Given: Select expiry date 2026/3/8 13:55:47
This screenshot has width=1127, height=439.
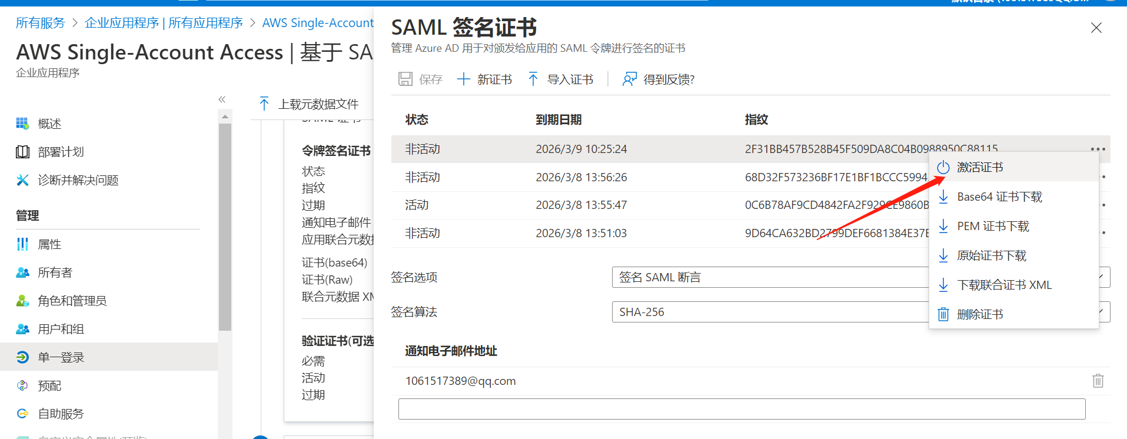Looking at the screenshot, I should tap(581, 205).
